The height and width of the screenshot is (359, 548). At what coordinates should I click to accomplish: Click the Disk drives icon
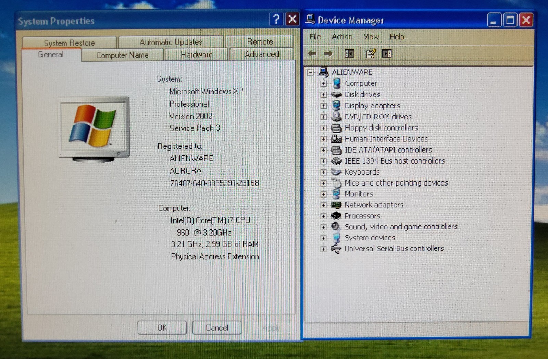tap(336, 94)
